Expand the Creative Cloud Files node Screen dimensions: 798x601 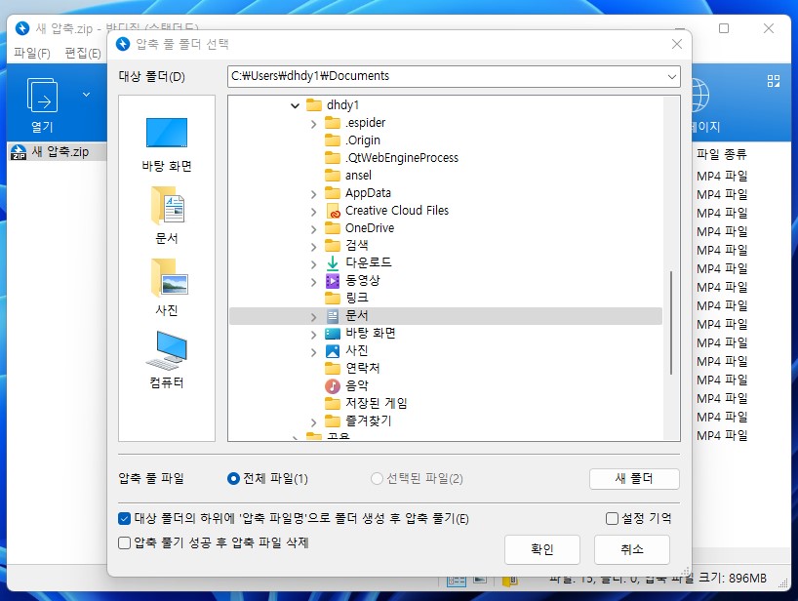313,212
